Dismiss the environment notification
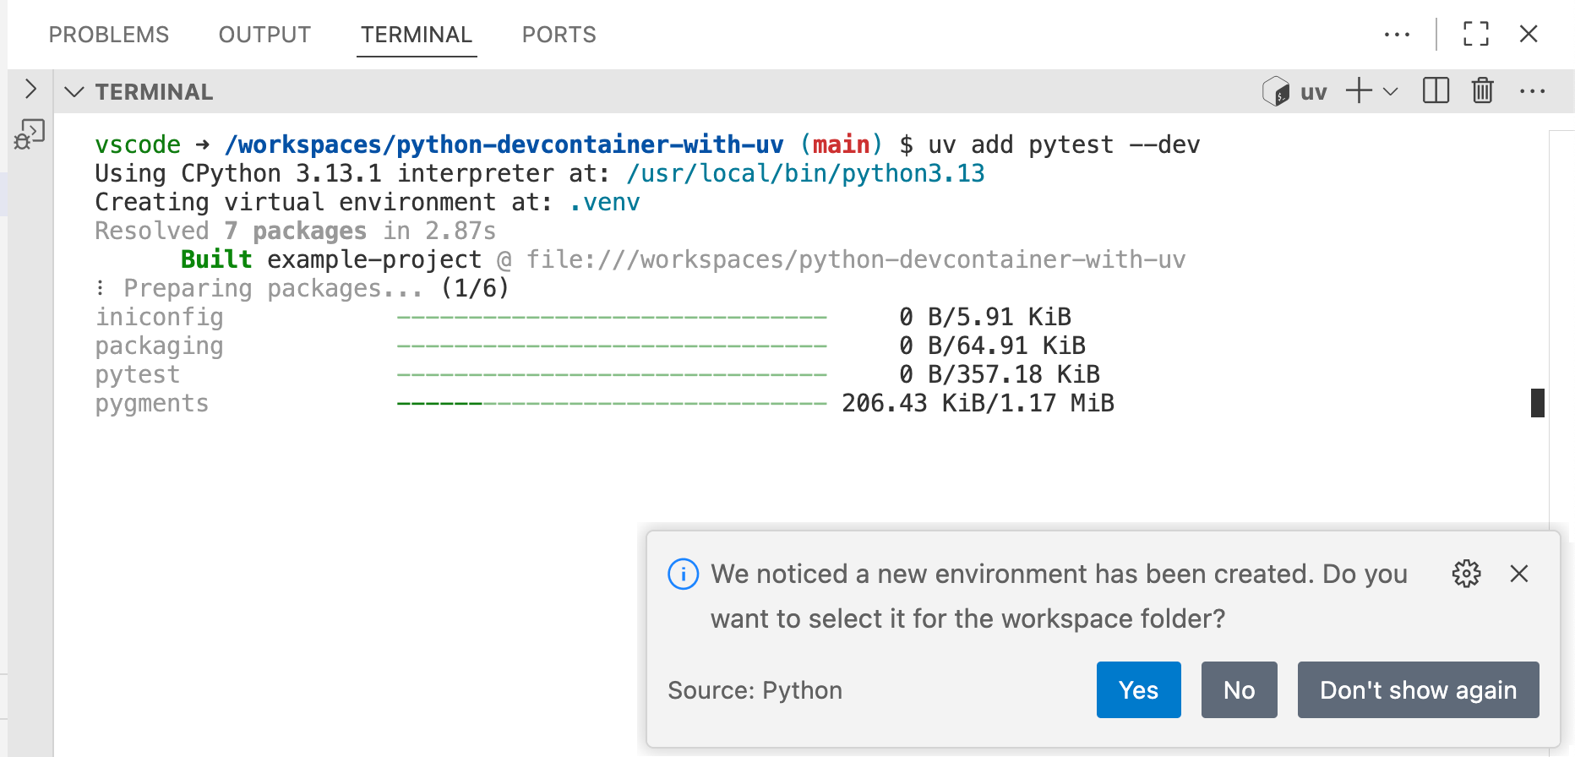 (x=1518, y=574)
